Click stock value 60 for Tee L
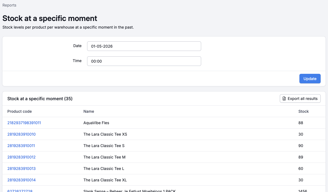This screenshot has height=192, width=328. click(301, 169)
